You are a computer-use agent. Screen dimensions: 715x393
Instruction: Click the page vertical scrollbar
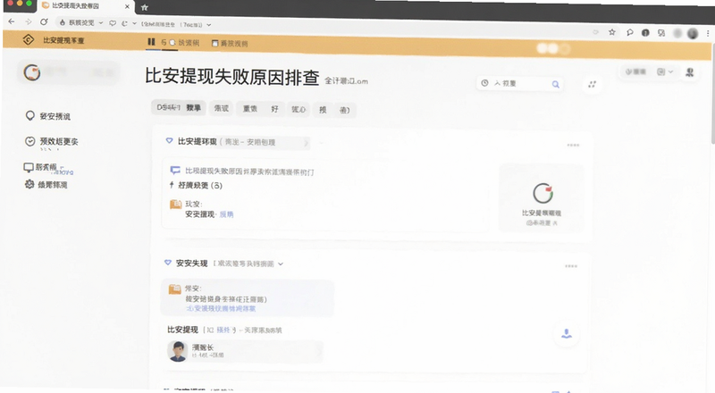click(x=712, y=96)
